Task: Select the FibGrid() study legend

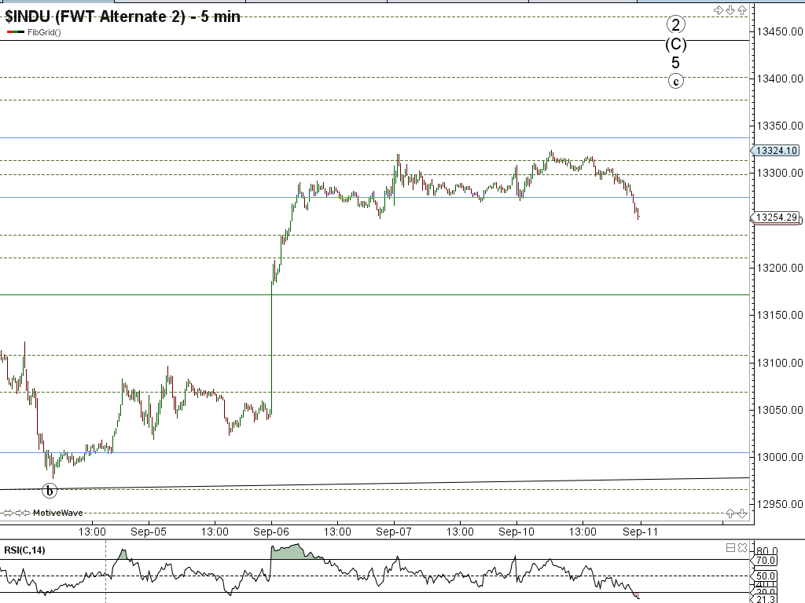Action: [43, 32]
